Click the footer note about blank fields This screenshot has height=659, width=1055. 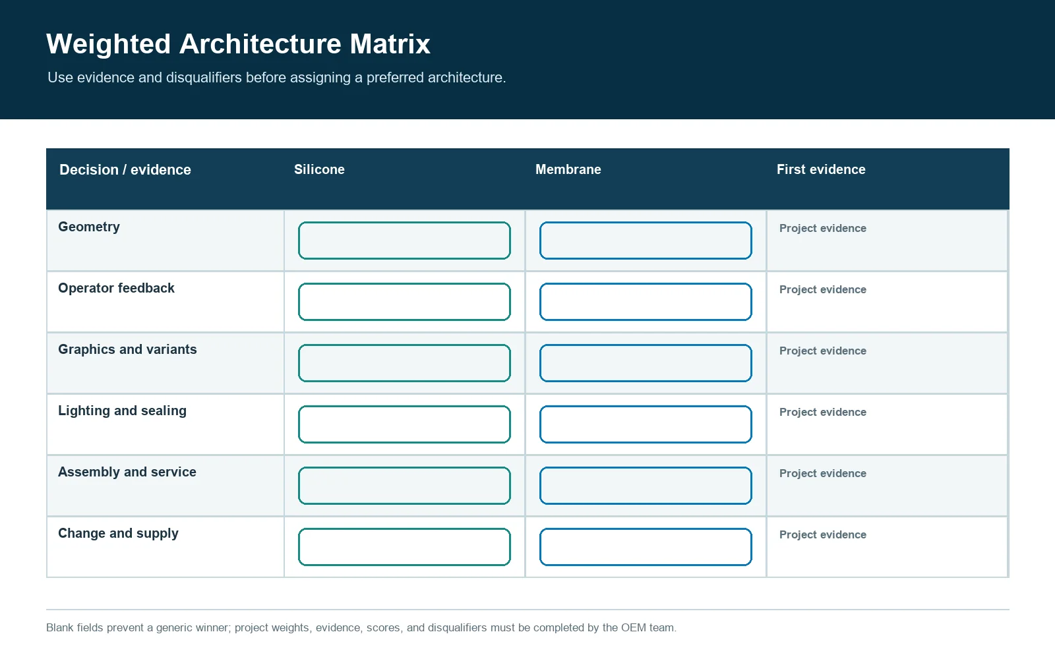point(361,627)
